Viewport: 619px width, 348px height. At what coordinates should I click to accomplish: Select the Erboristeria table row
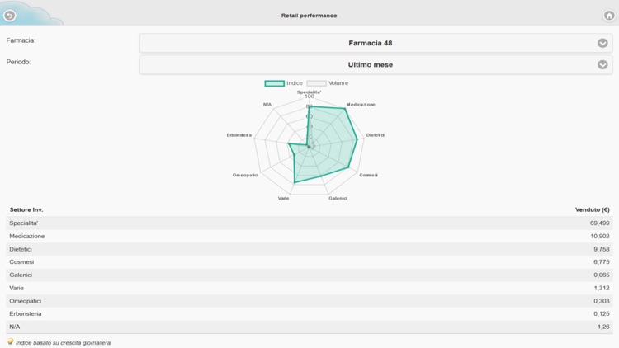pyautogui.click(x=309, y=313)
